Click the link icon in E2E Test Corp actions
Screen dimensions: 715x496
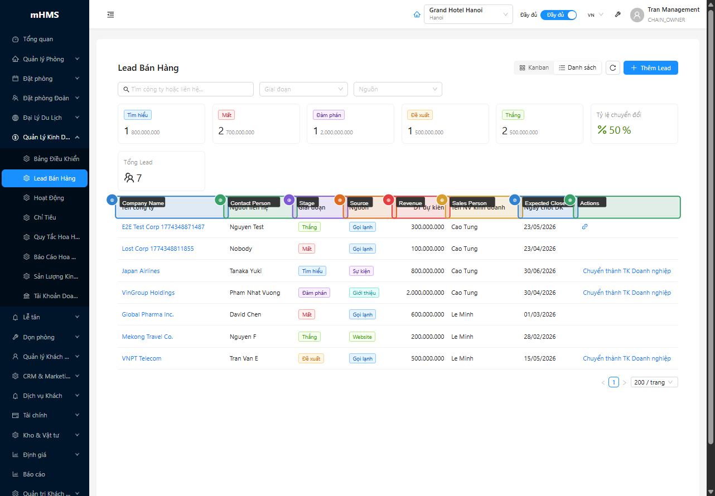click(584, 227)
